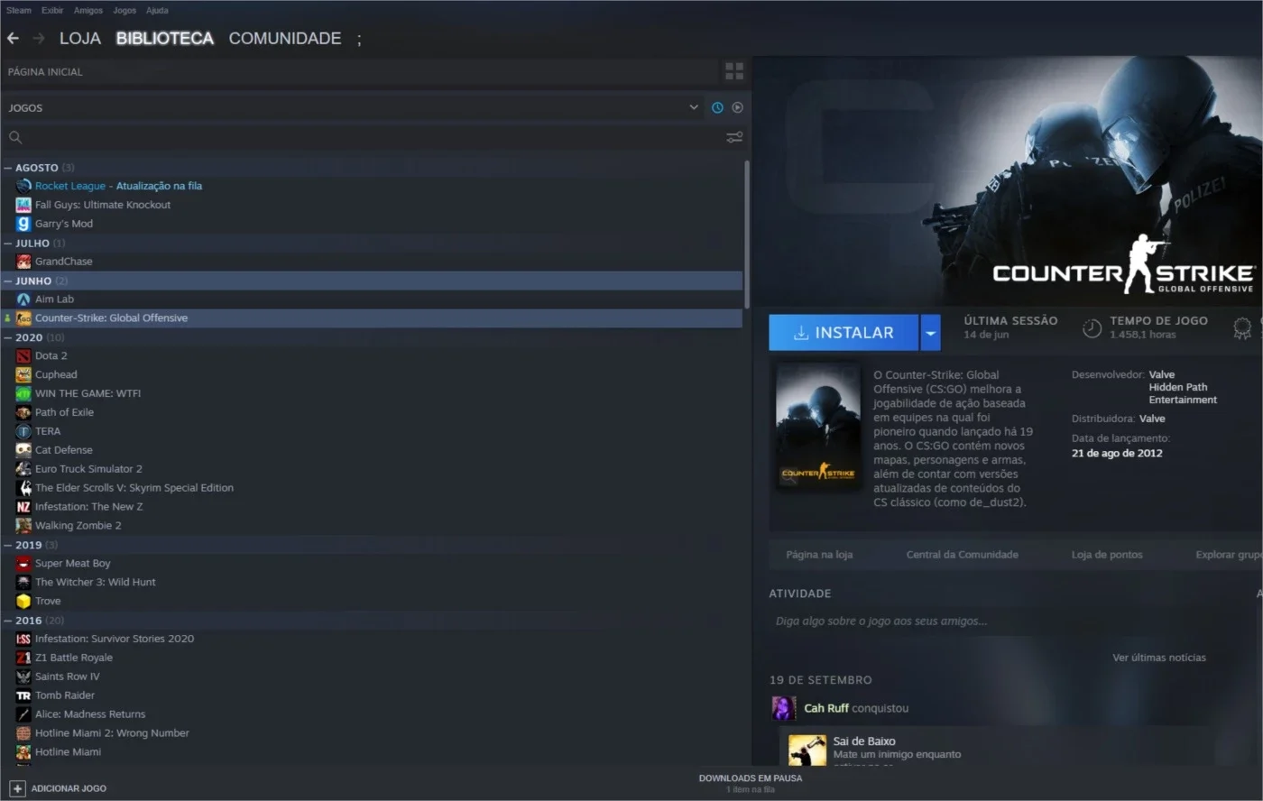Collapse the 2019 games group
Image resolution: width=1263 pixels, height=801 pixels.
click(7, 545)
